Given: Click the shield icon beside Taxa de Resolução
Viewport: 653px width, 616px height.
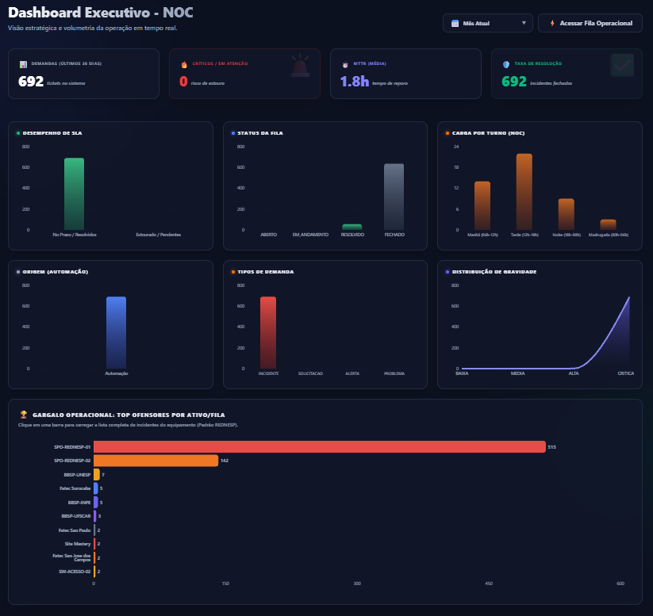Looking at the screenshot, I should tap(506, 64).
